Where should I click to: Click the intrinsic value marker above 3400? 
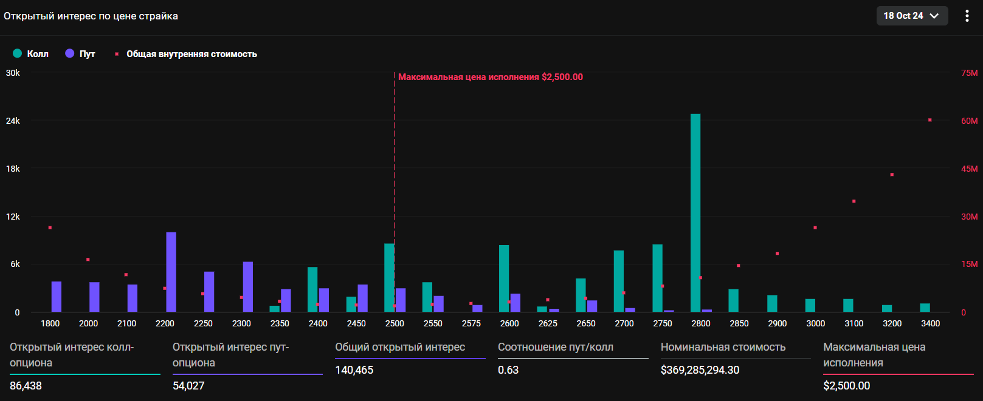coord(930,120)
